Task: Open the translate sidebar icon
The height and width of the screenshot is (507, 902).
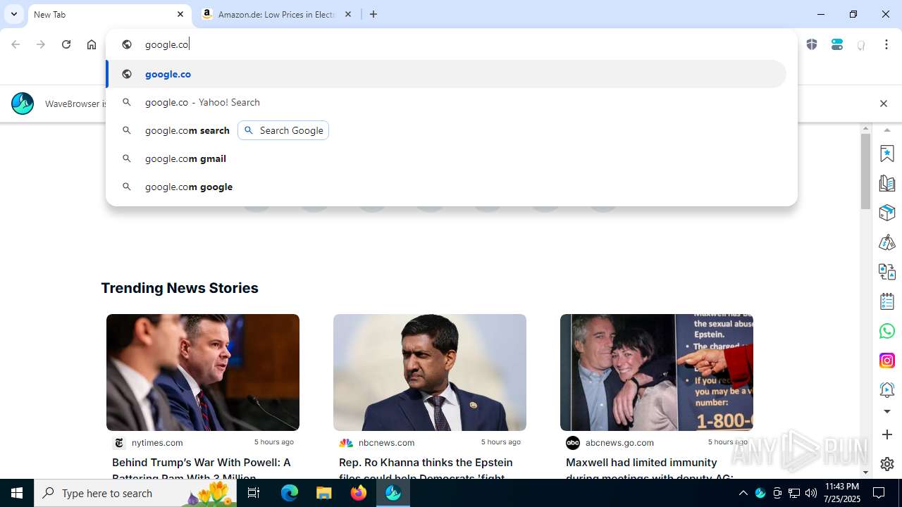Action: coord(887,272)
